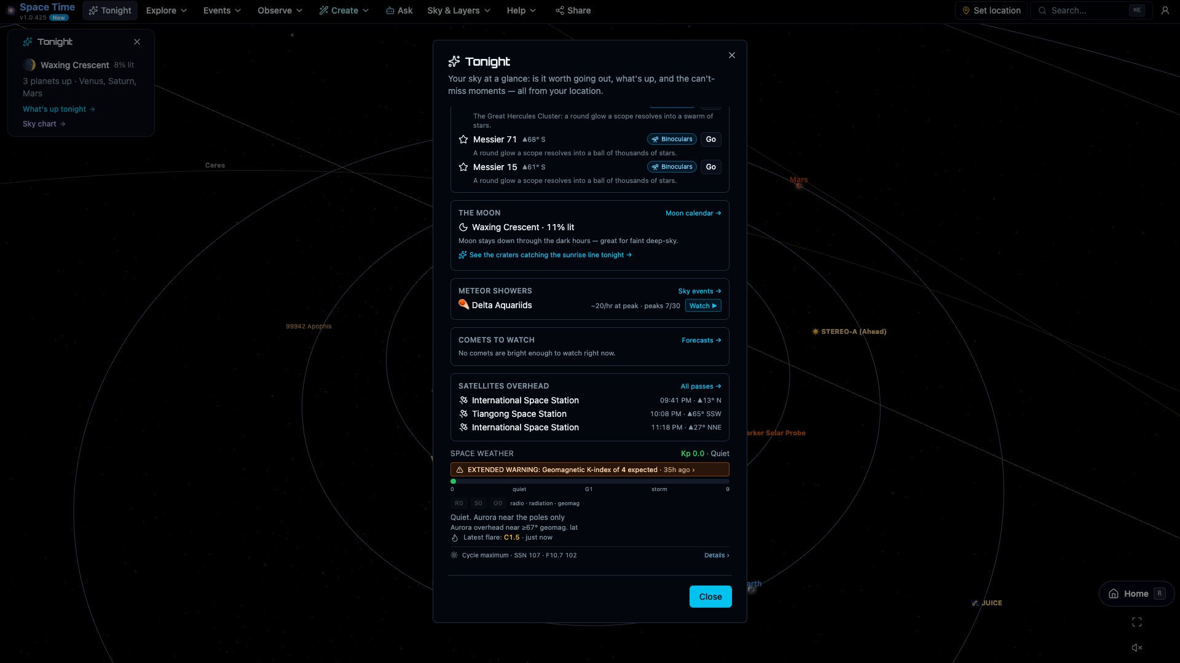The height and width of the screenshot is (663, 1180).
Task: Click the Delta Aquariids meteor icon
Action: click(x=463, y=304)
